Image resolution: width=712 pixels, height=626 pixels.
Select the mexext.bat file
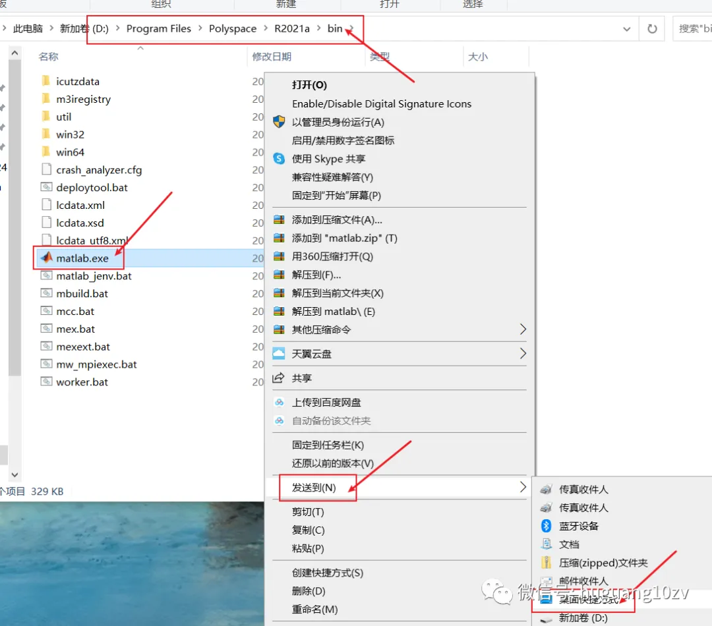(83, 347)
